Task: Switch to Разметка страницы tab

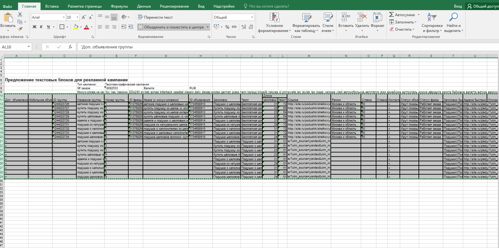Action: 85,6
